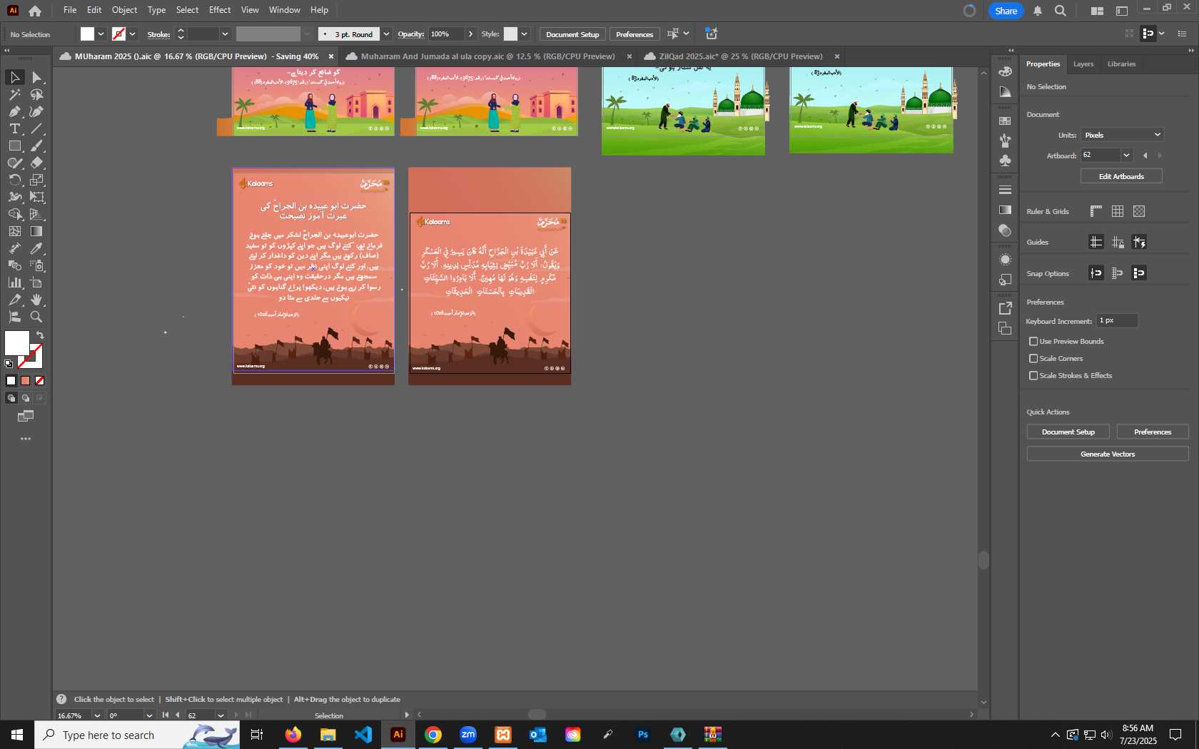The image size is (1199, 749).
Task: Select the Hand tool
Action: (x=37, y=300)
